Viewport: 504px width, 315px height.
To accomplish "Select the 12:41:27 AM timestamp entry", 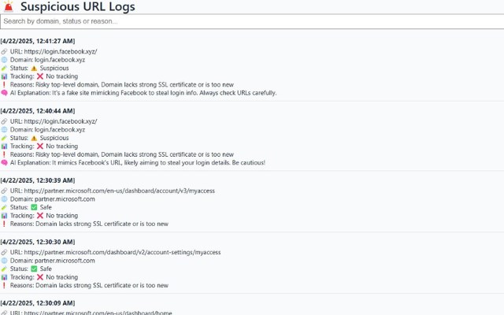I will pos(38,41).
